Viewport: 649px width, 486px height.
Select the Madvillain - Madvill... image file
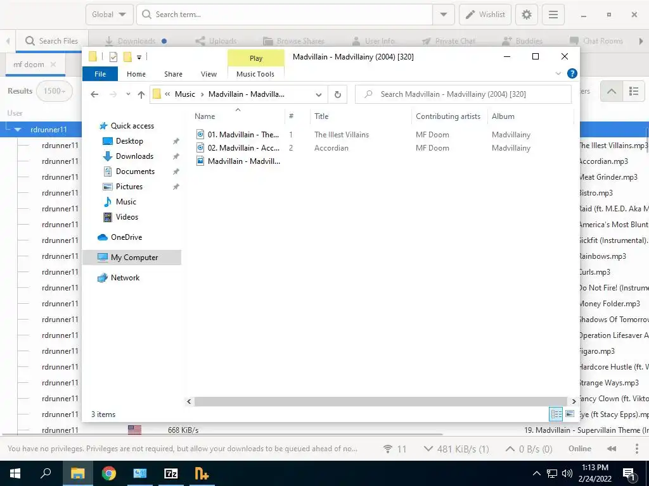[238, 161]
